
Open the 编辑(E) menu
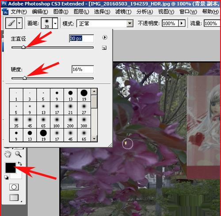click(40, 11)
